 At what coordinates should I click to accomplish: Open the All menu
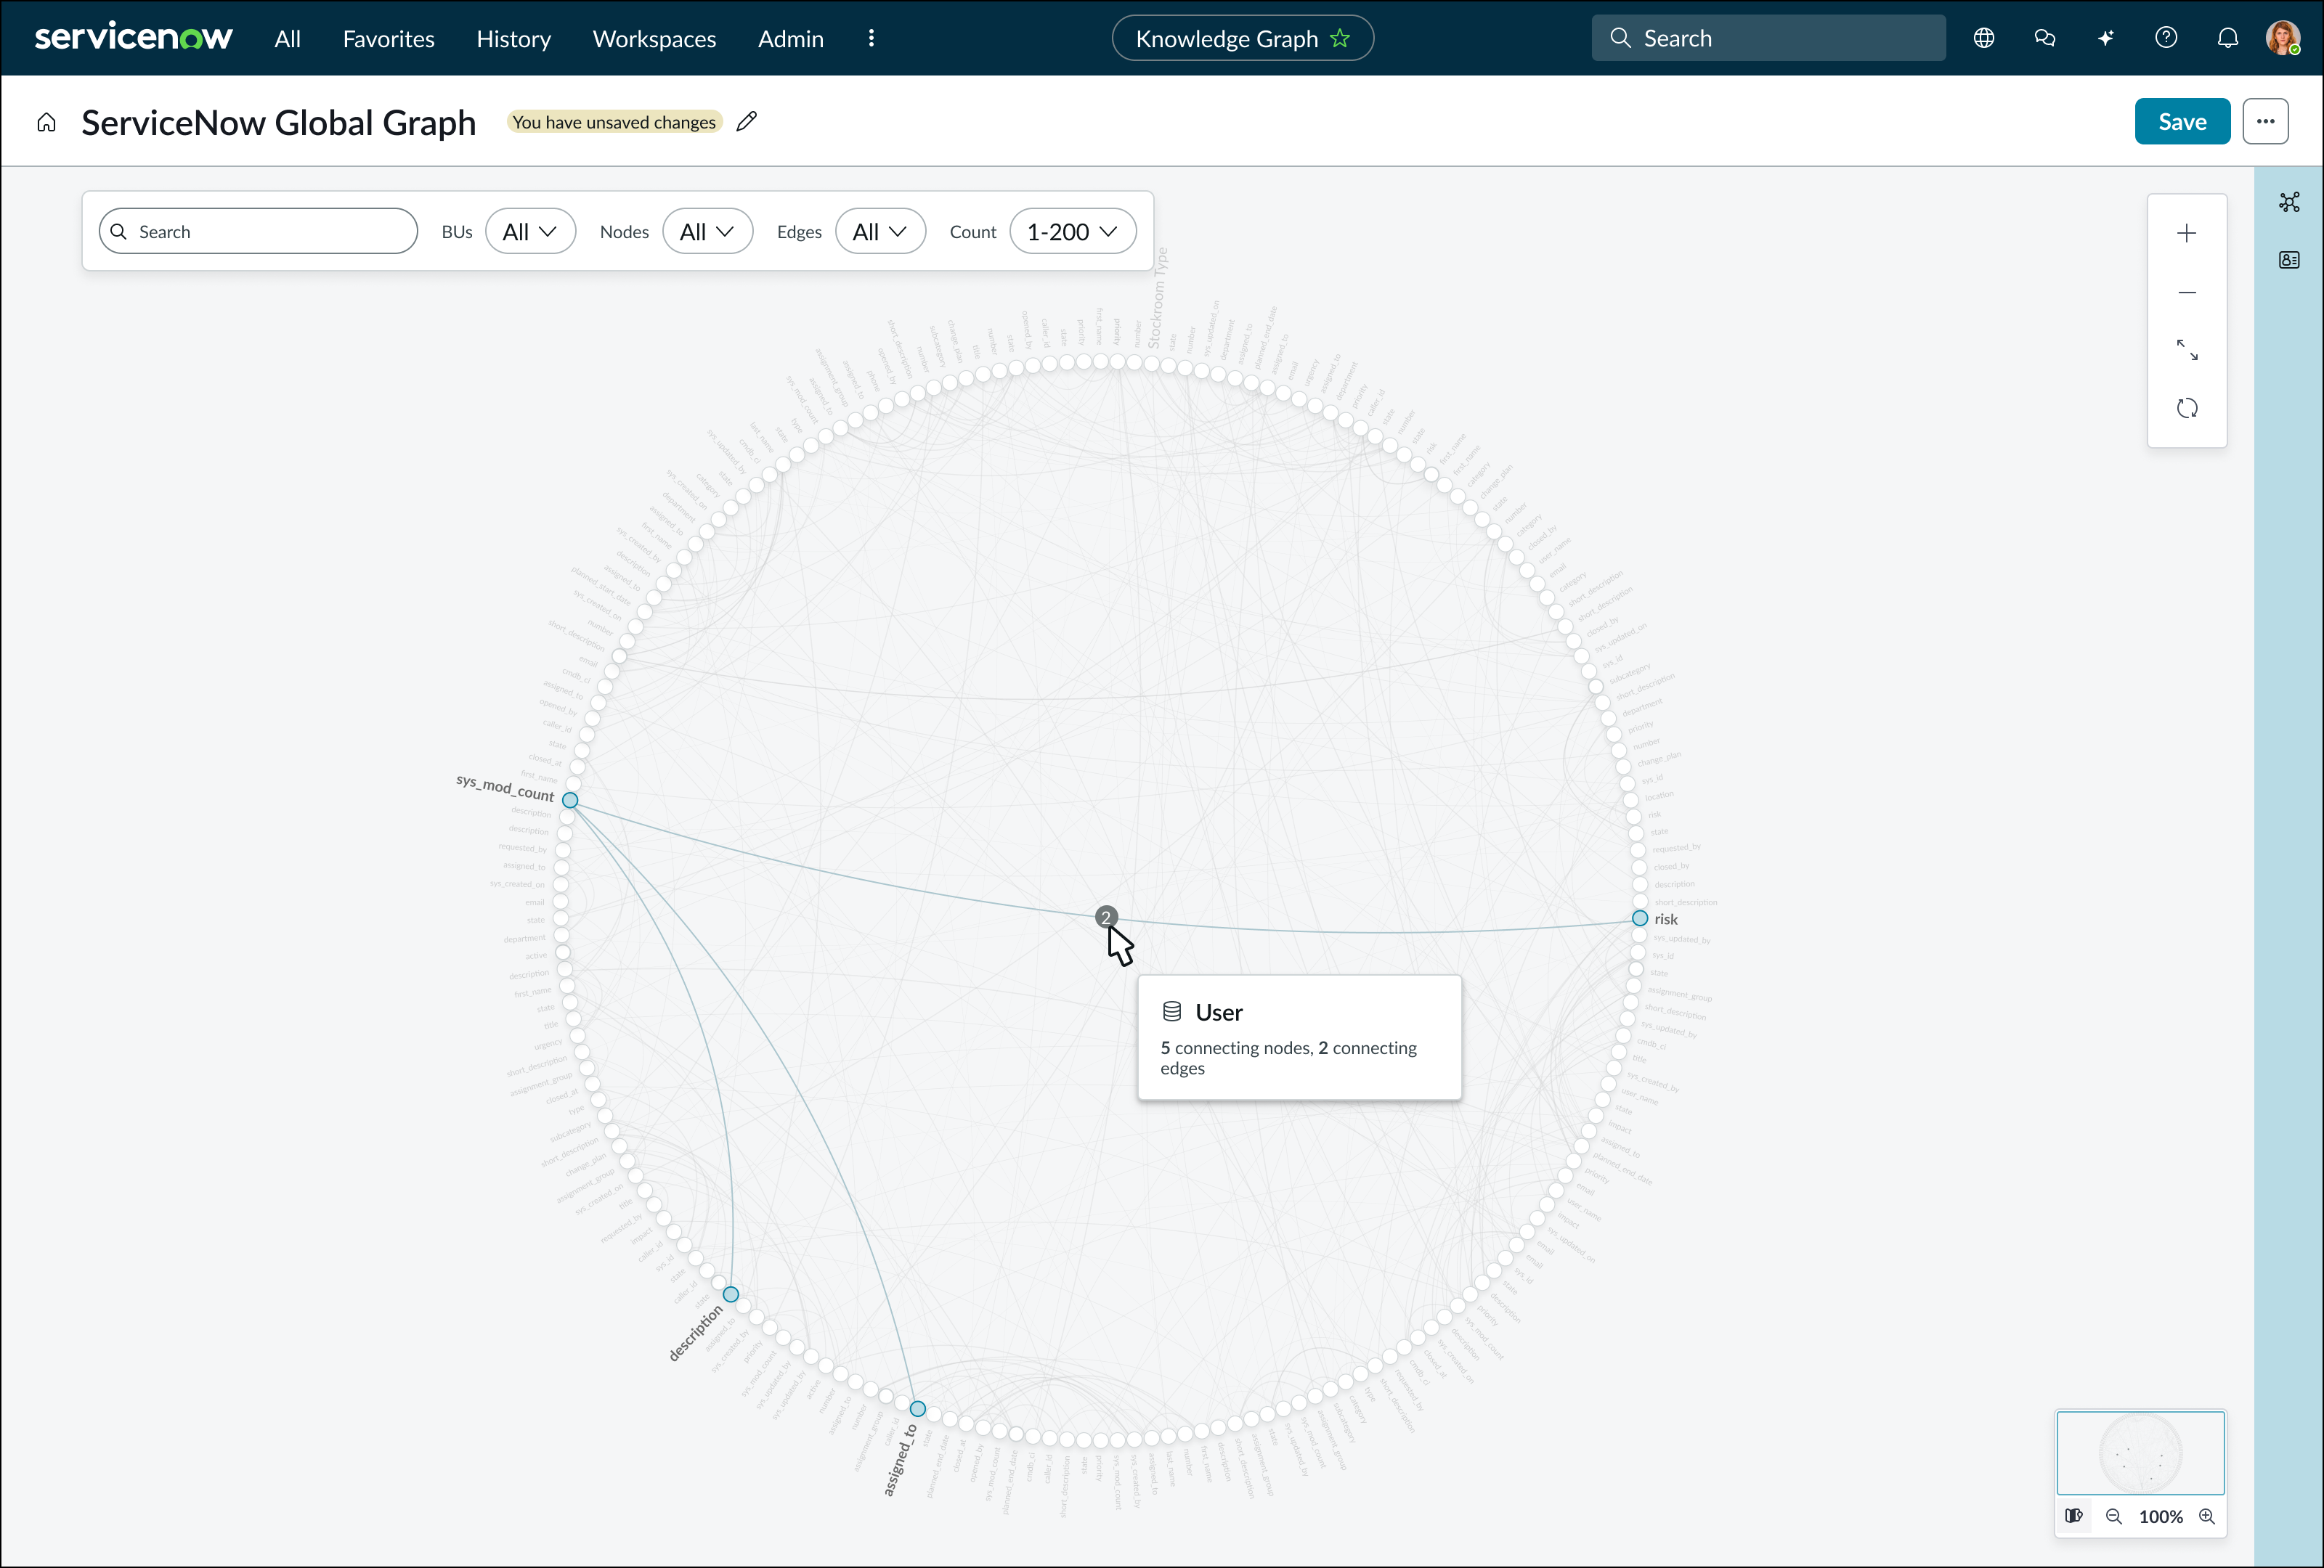[287, 39]
